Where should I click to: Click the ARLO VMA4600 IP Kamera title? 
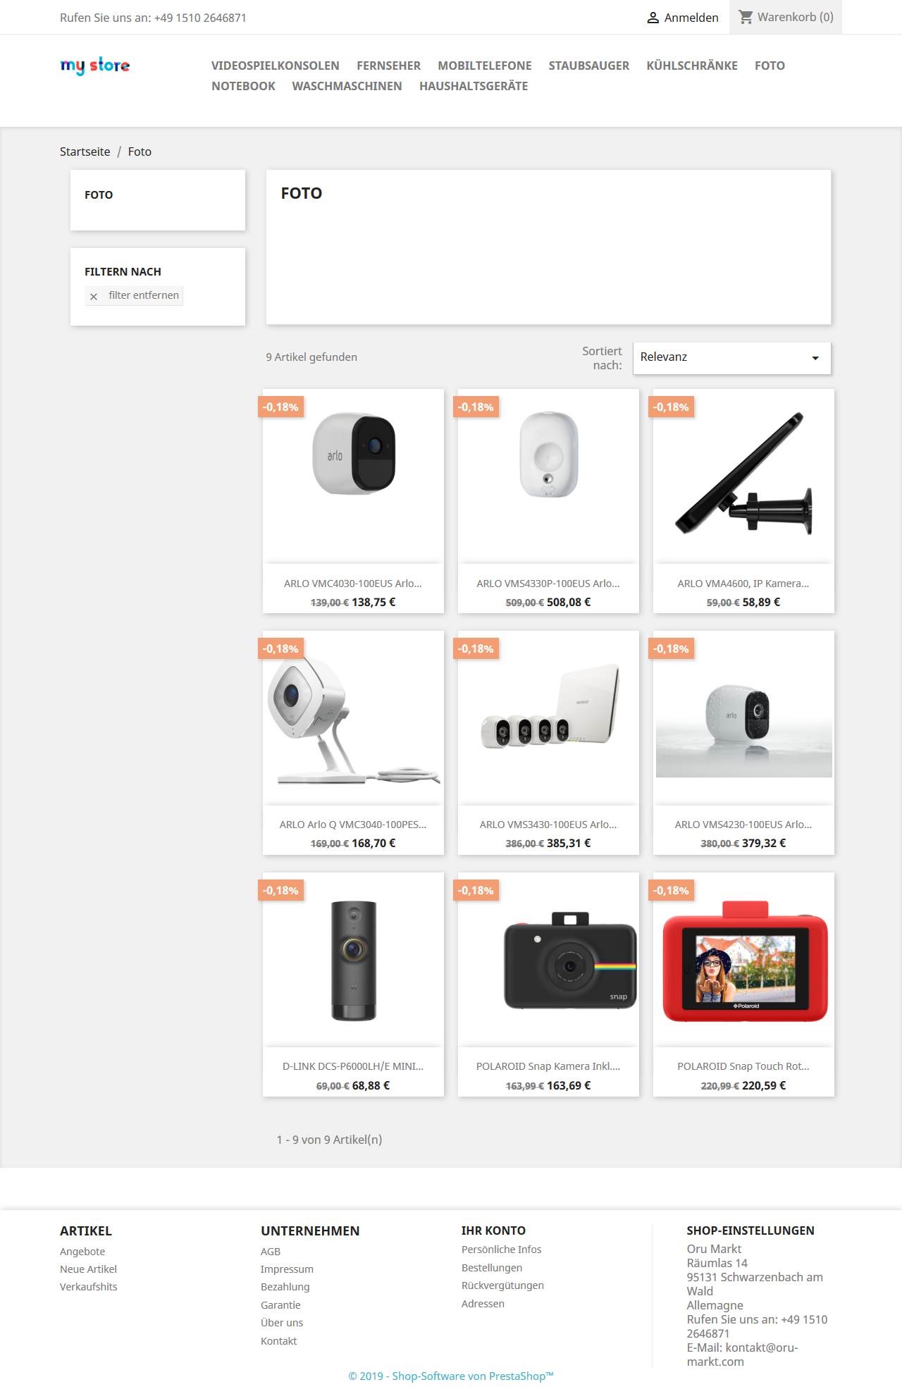coord(743,584)
